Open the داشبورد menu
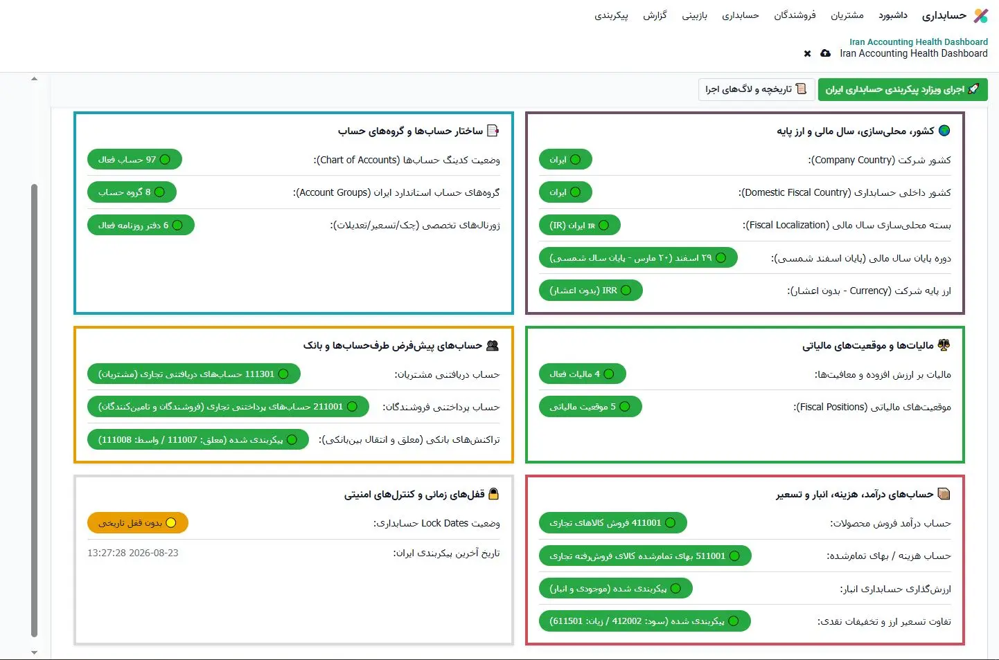This screenshot has width=999, height=660. [893, 15]
